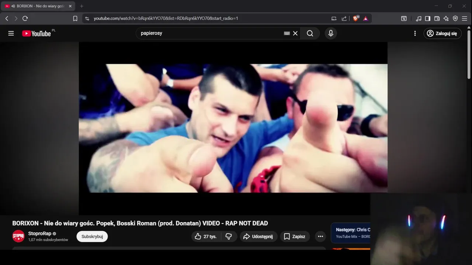Save the video with Zapisz

(295, 236)
